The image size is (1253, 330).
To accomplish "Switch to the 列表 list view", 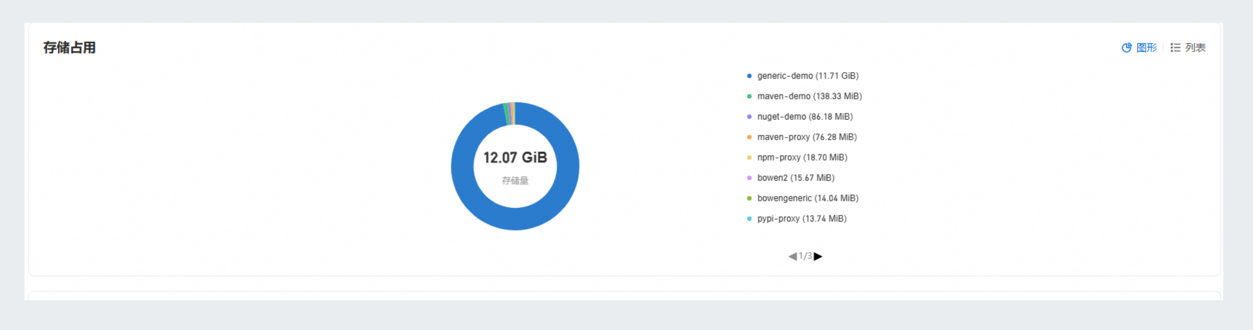I will tap(1195, 48).
